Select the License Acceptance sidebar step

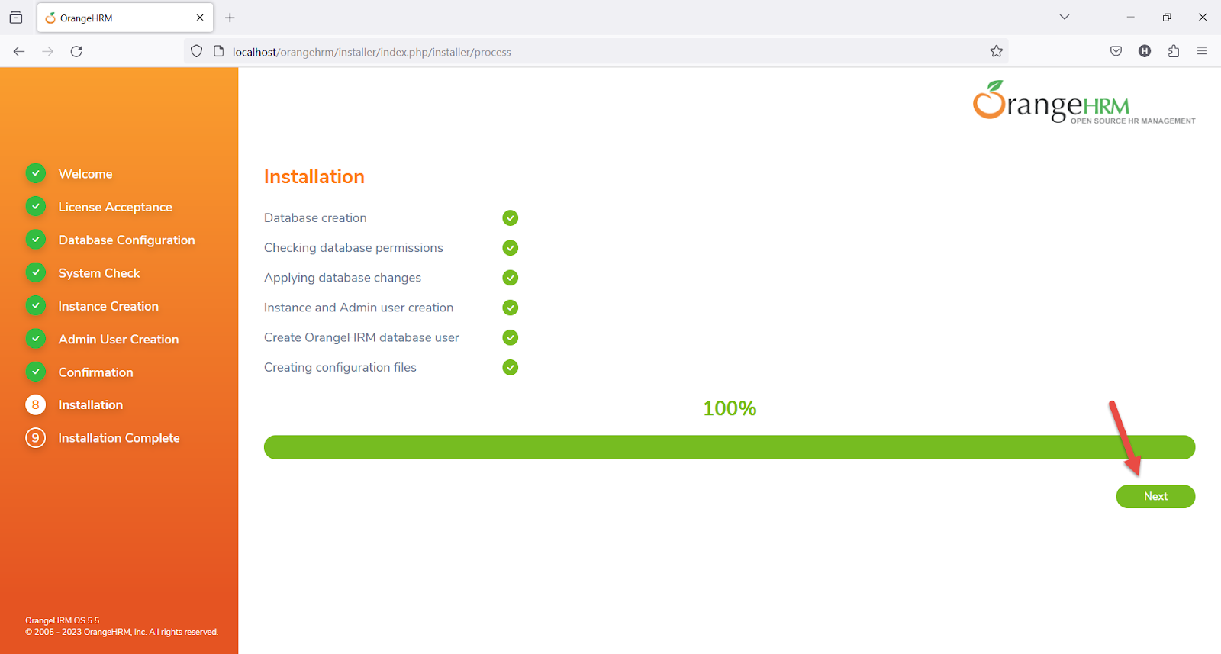coord(115,207)
